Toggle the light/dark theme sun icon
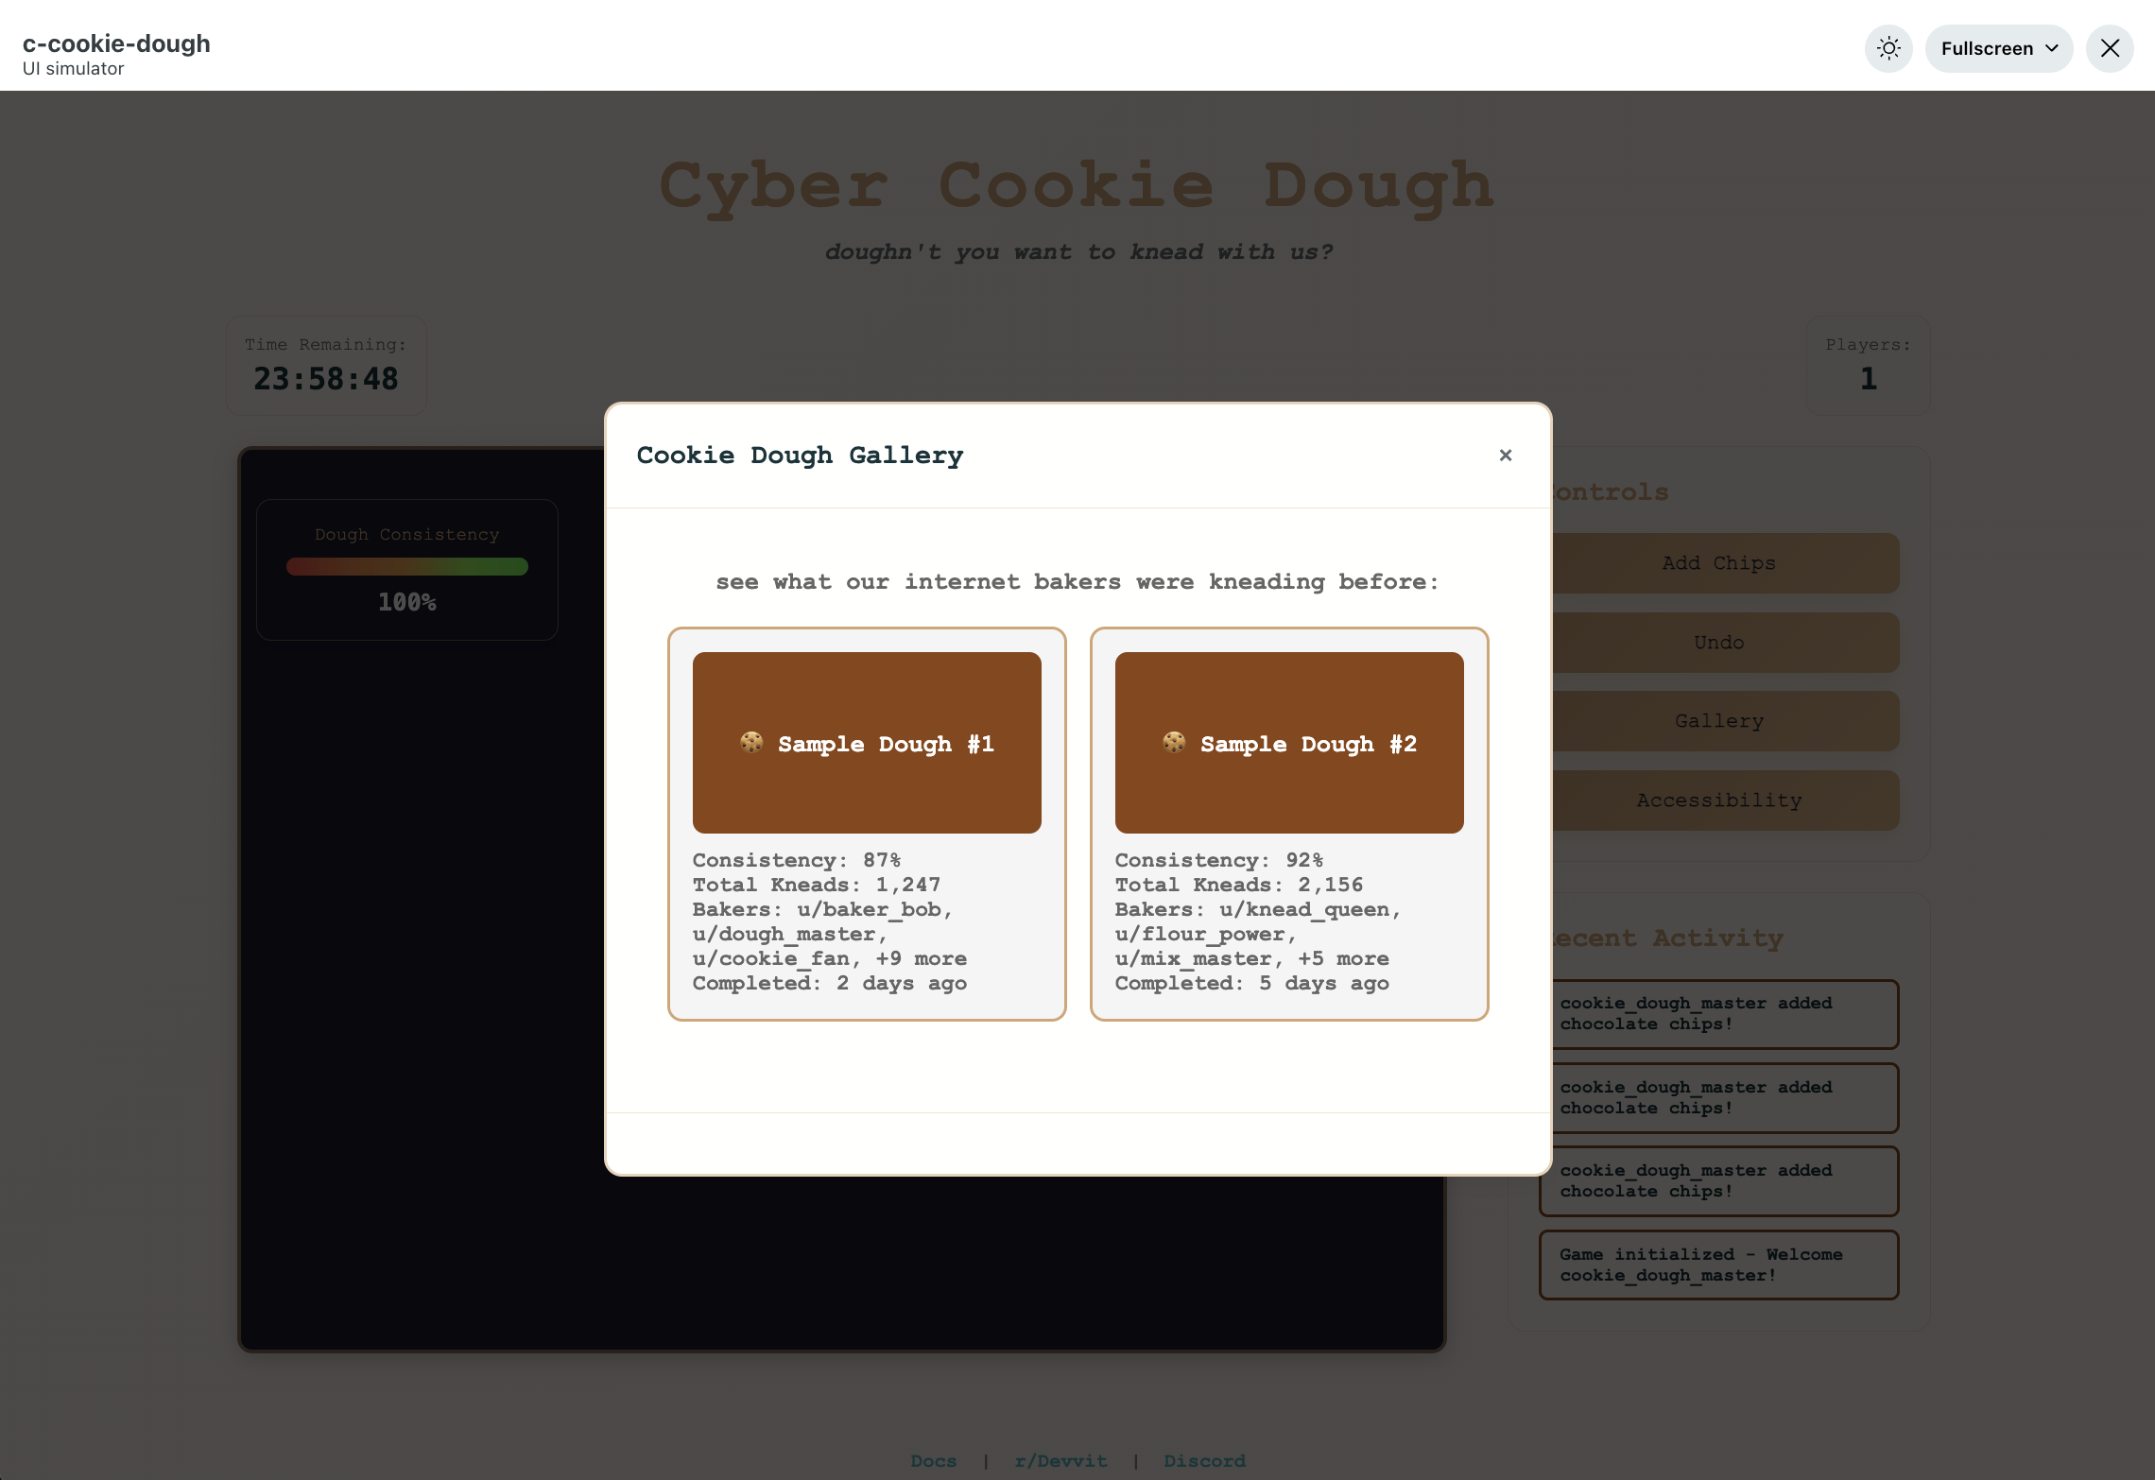 pos(1888,48)
